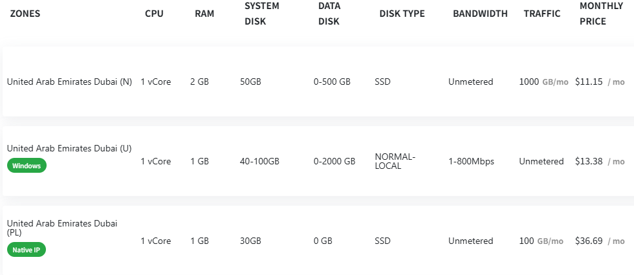The image size is (634, 275).
Task: Click the MONTHLY PRICE column header
Action: click(593, 14)
